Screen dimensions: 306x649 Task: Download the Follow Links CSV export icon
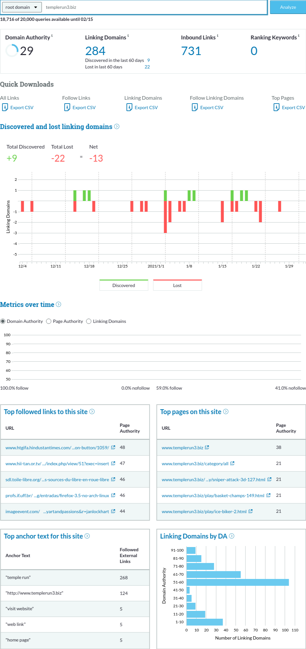(67, 107)
